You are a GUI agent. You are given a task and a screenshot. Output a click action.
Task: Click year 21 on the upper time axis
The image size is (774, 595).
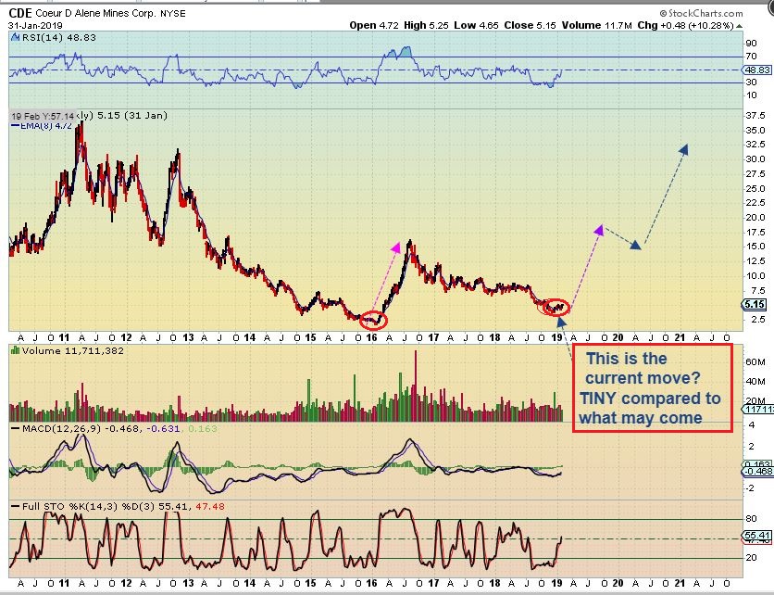tap(680, 337)
